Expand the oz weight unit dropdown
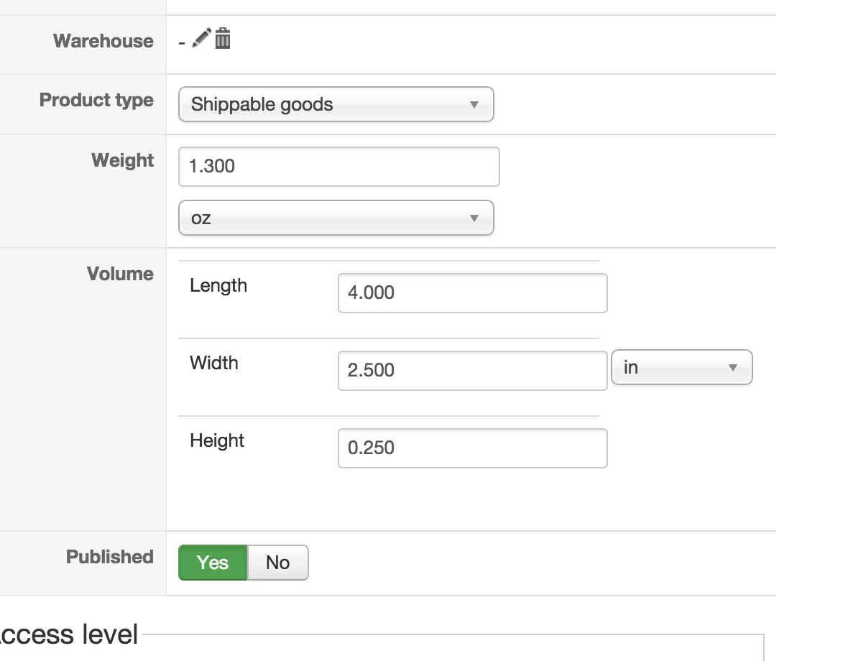 click(x=336, y=218)
